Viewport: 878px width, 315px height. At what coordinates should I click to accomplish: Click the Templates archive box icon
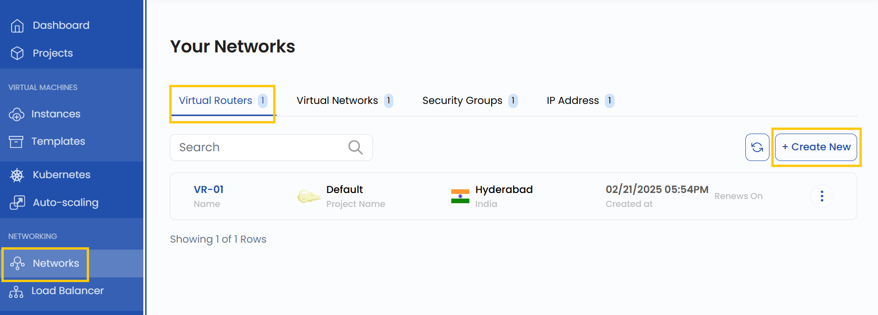tap(16, 141)
